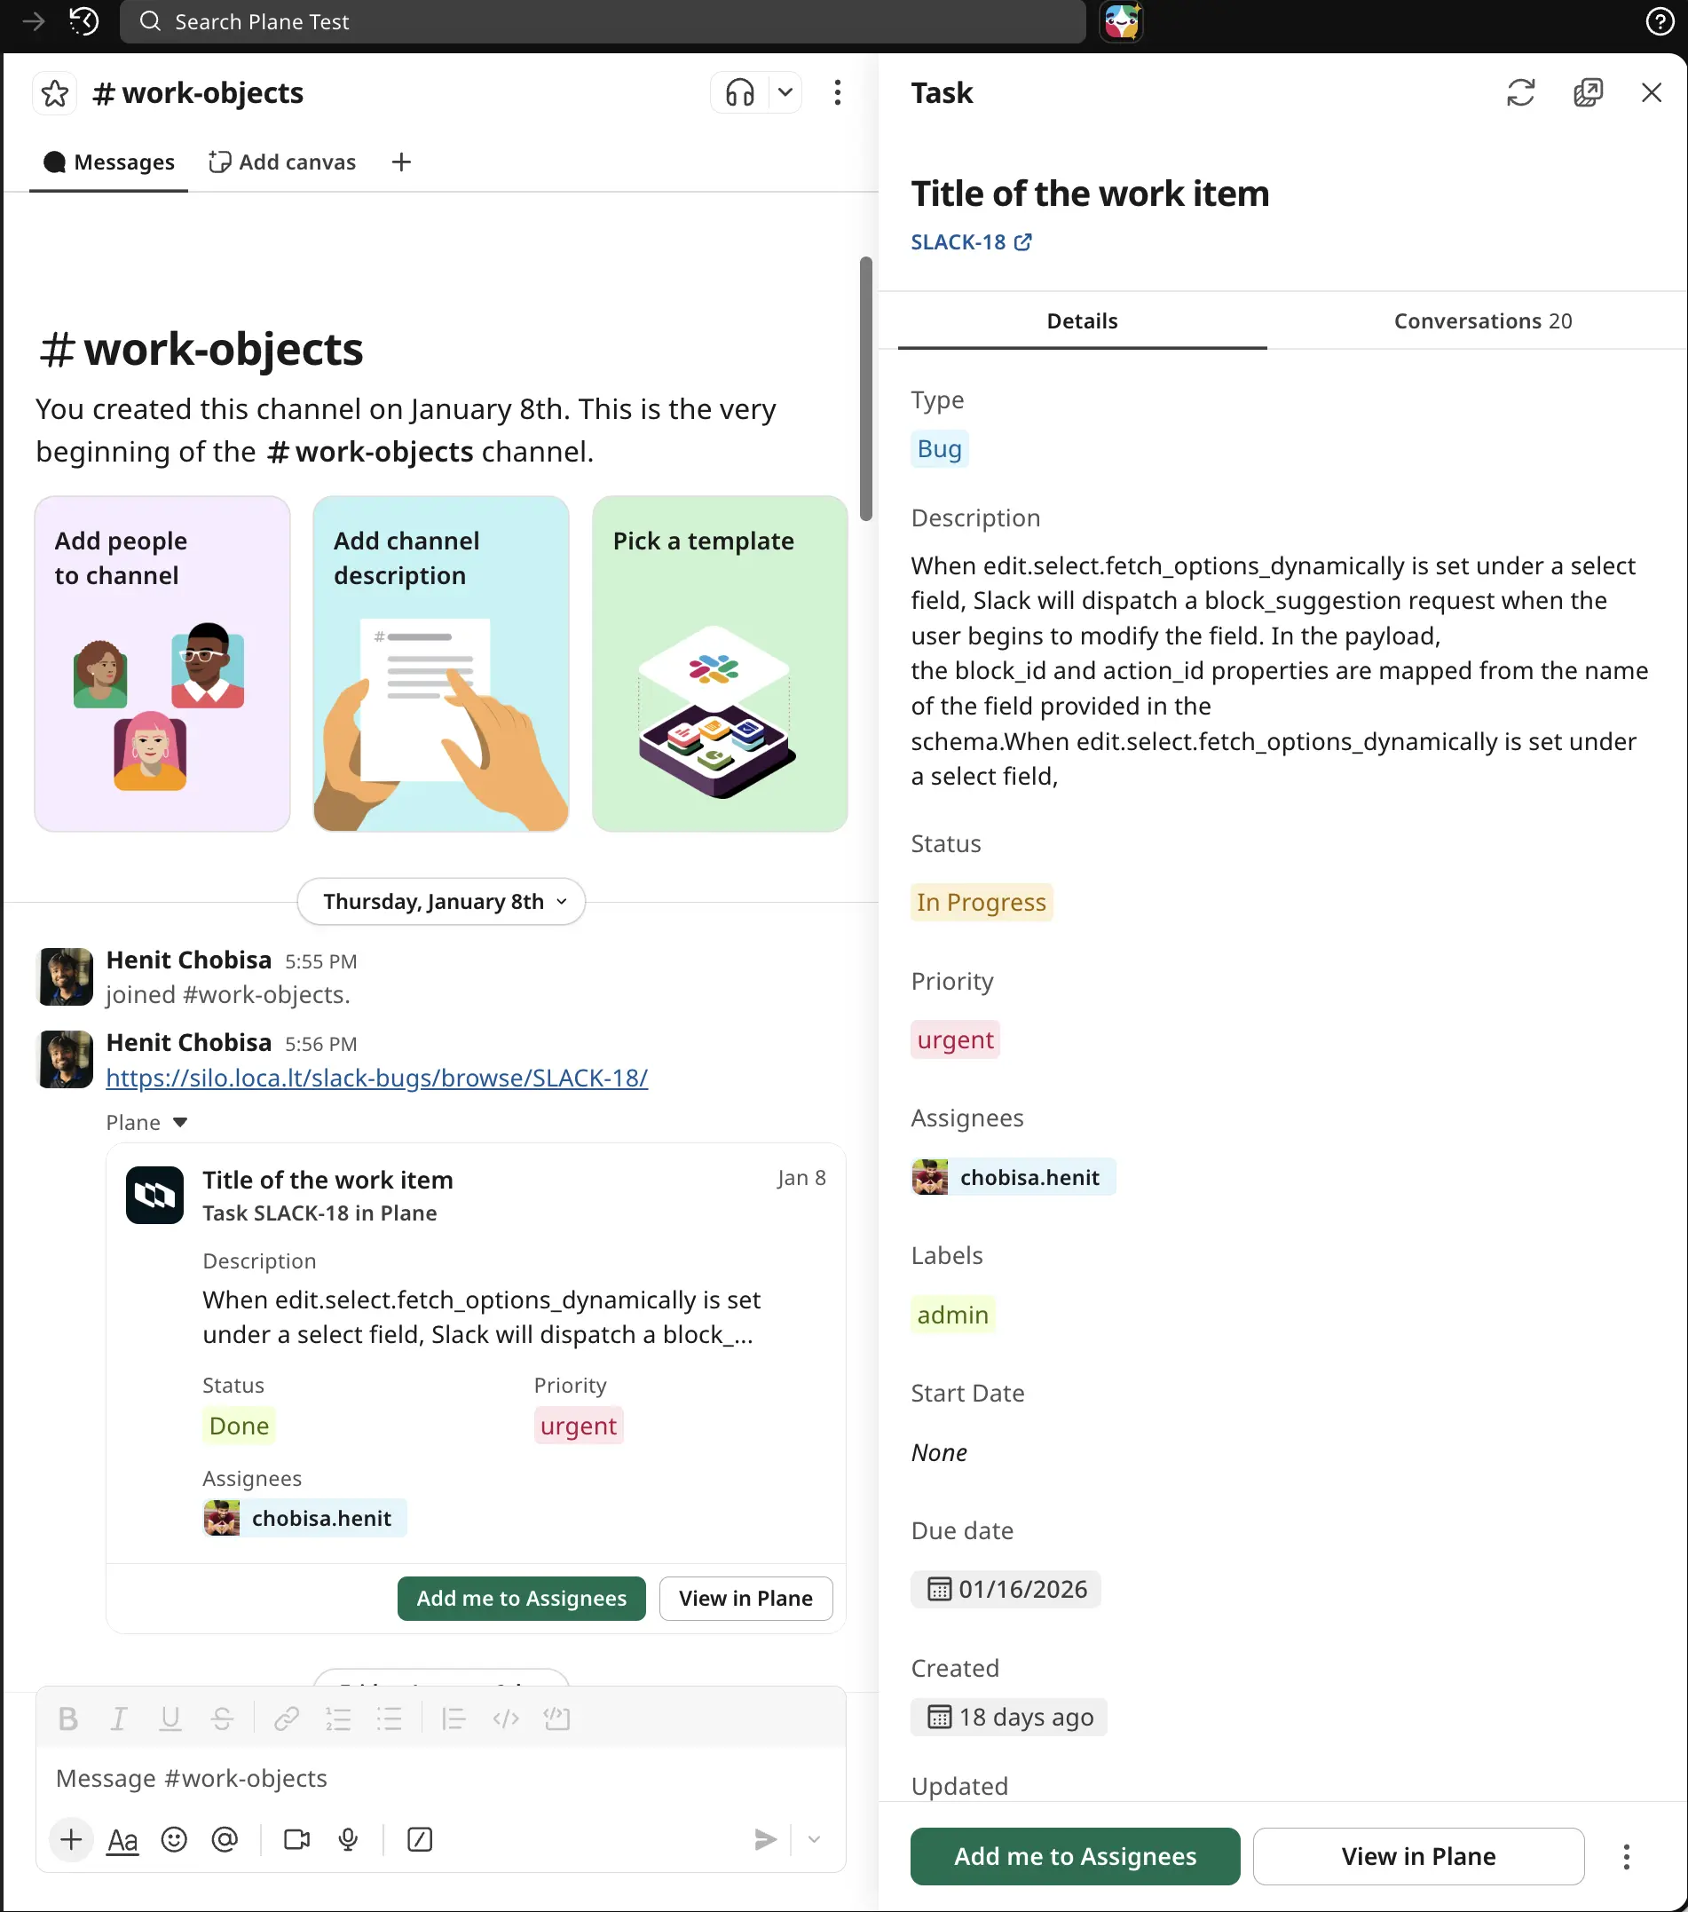This screenshot has width=1688, height=1912.
Task: Open the Add canvas tab
Action: [x=281, y=162]
